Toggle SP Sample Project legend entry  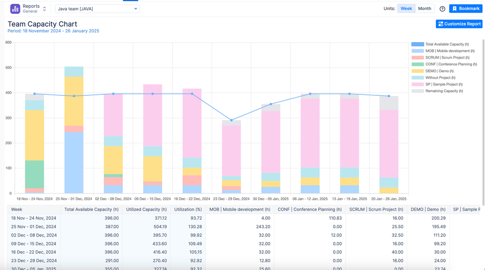coord(437,84)
